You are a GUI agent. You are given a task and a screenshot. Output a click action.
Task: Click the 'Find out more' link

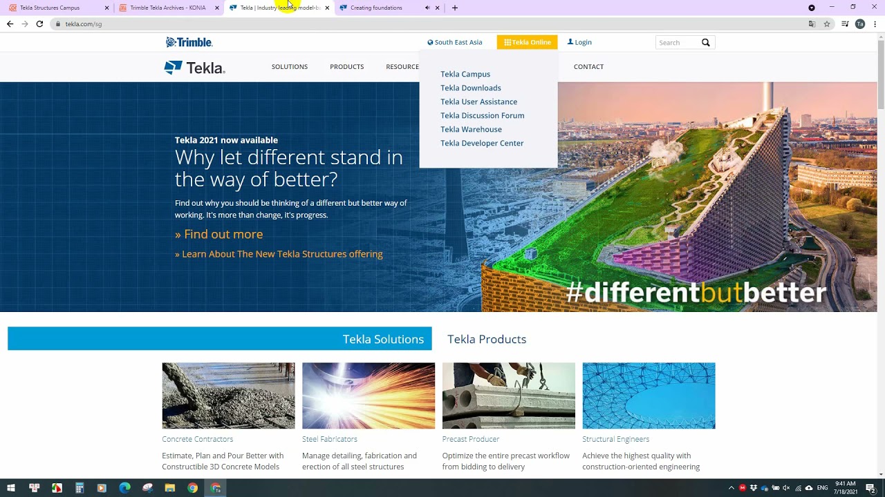218,234
